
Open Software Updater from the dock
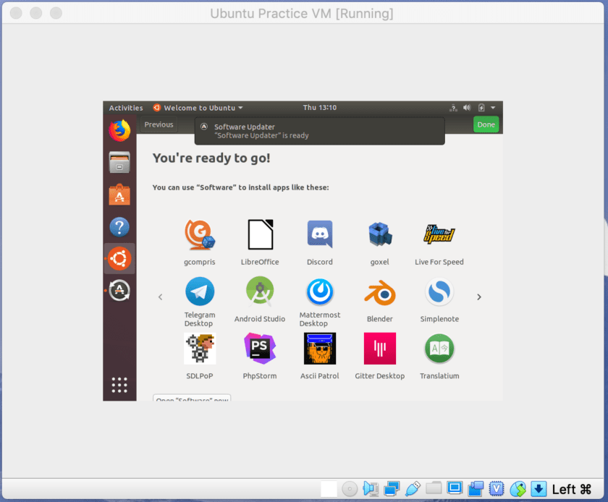click(x=119, y=290)
